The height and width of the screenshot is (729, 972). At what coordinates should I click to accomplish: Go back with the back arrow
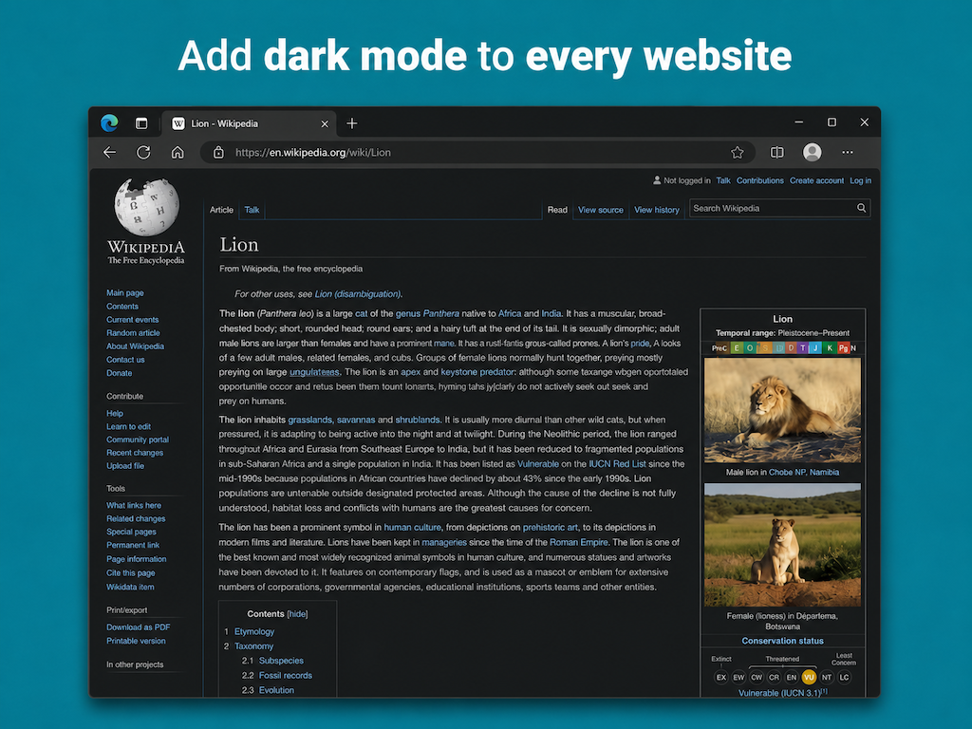pos(110,153)
